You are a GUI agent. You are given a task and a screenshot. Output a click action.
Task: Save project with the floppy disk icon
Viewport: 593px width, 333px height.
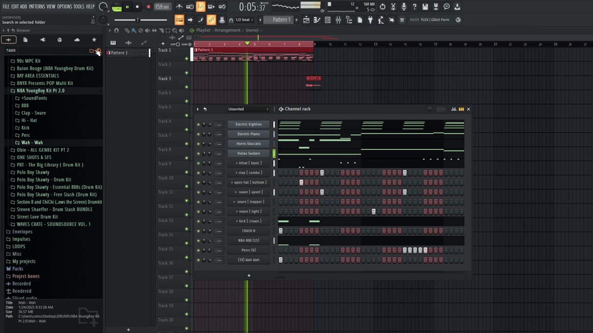pyautogui.click(x=425, y=6)
